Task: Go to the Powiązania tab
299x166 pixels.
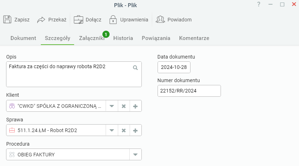Action: pos(156,38)
